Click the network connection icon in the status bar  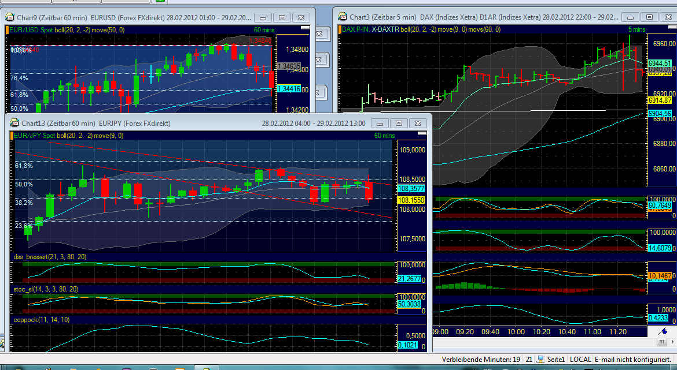[541, 359]
